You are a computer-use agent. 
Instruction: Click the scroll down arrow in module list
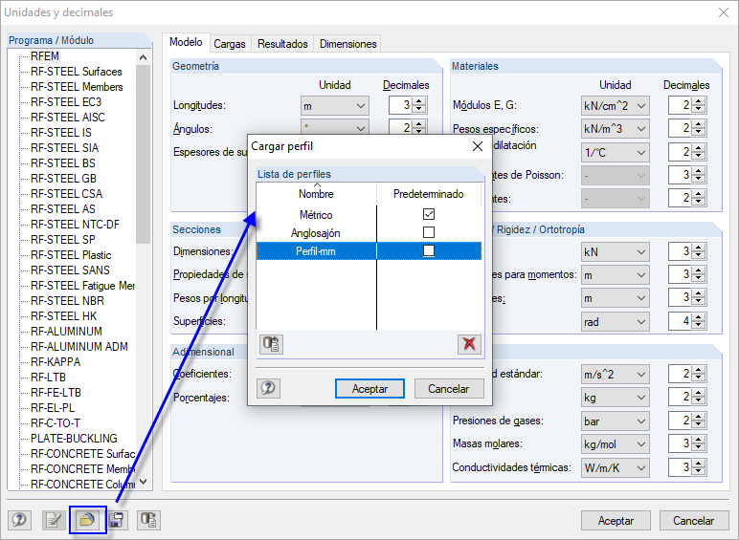tap(144, 482)
